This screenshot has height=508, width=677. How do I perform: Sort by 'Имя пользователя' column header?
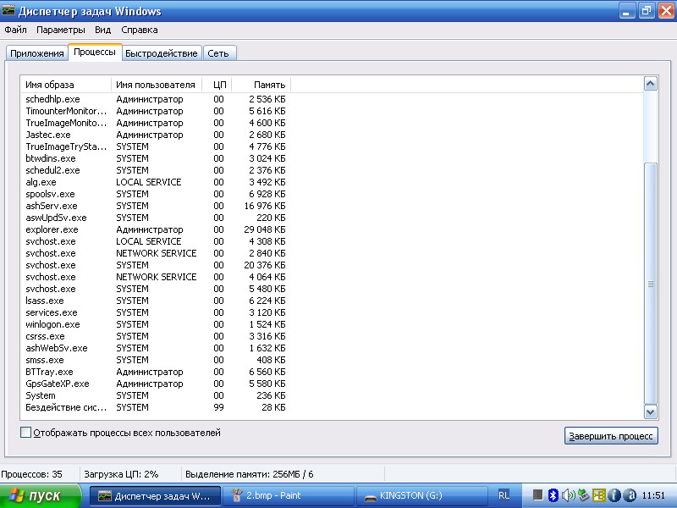tap(156, 85)
